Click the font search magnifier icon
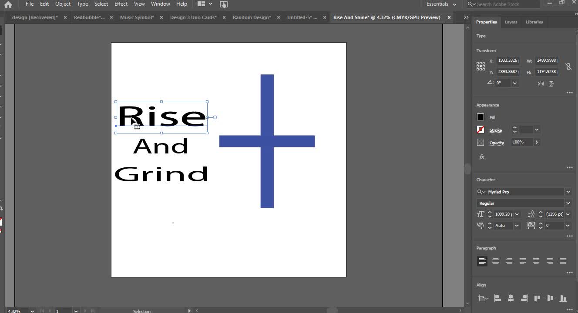Viewport: 578px width, 313px height. [481, 192]
